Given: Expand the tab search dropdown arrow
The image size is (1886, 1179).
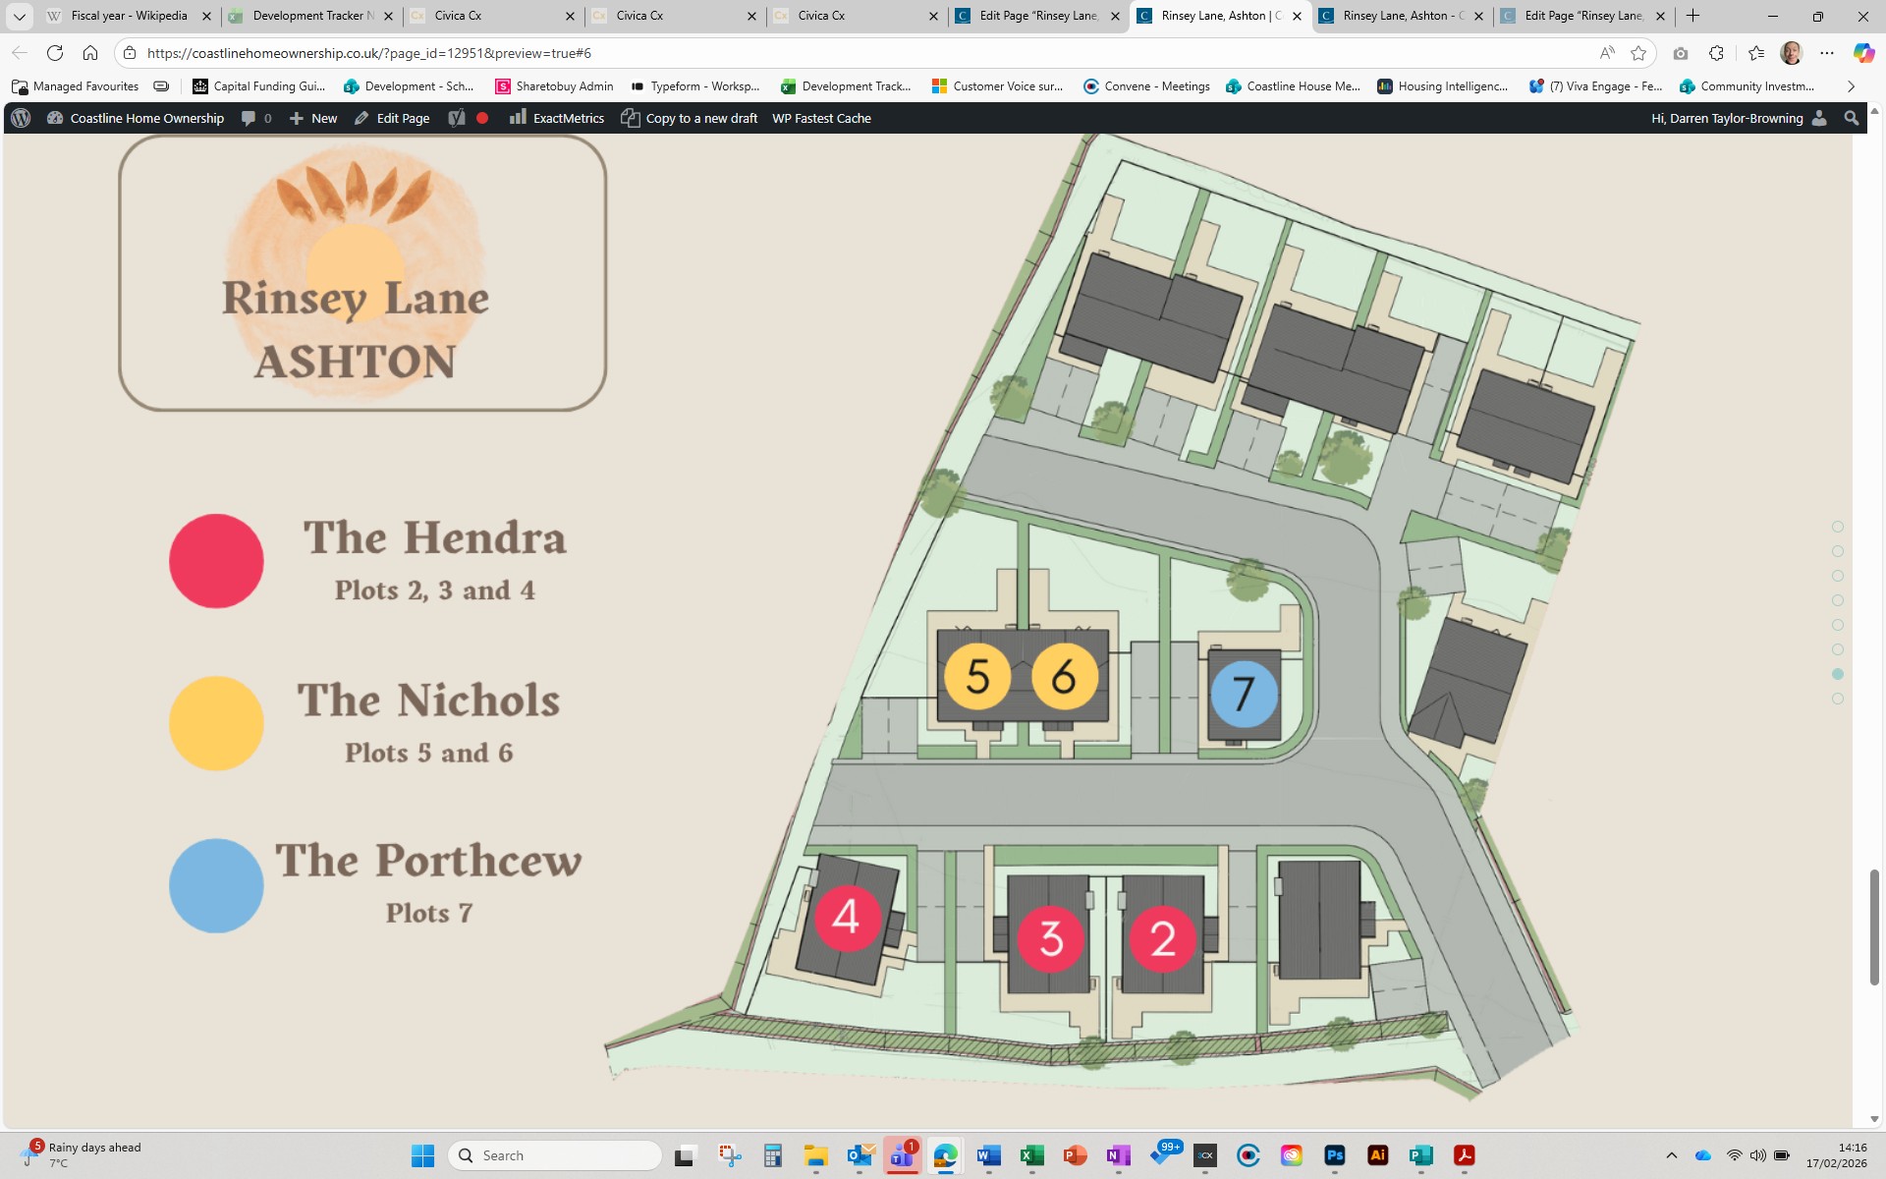Looking at the screenshot, I should 19,16.
